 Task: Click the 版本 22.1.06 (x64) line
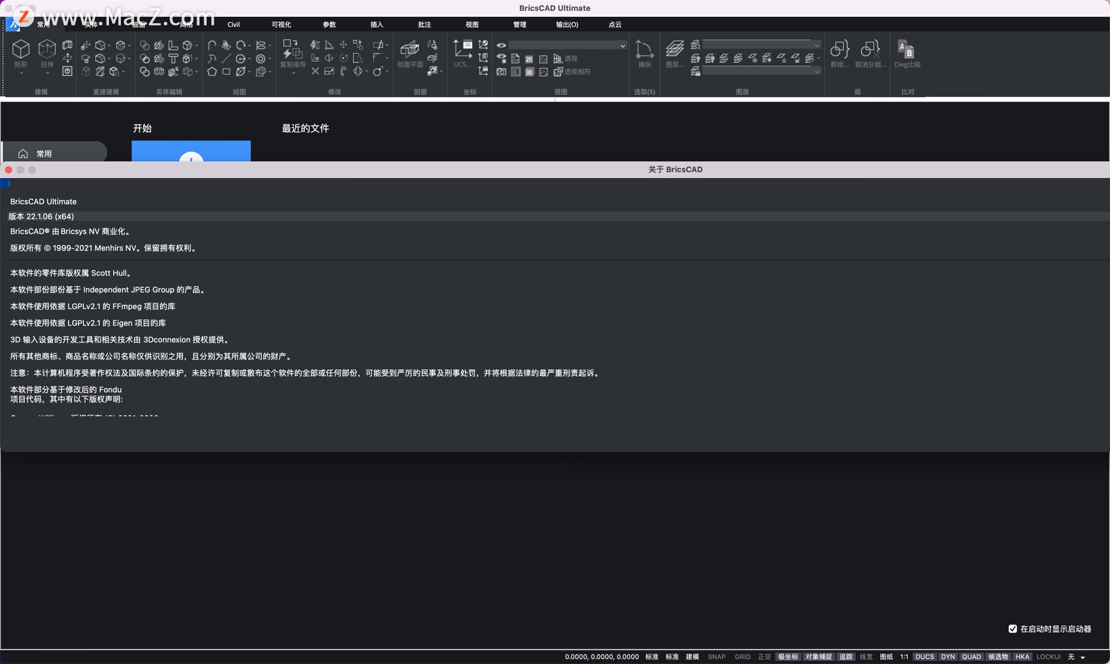(41, 217)
